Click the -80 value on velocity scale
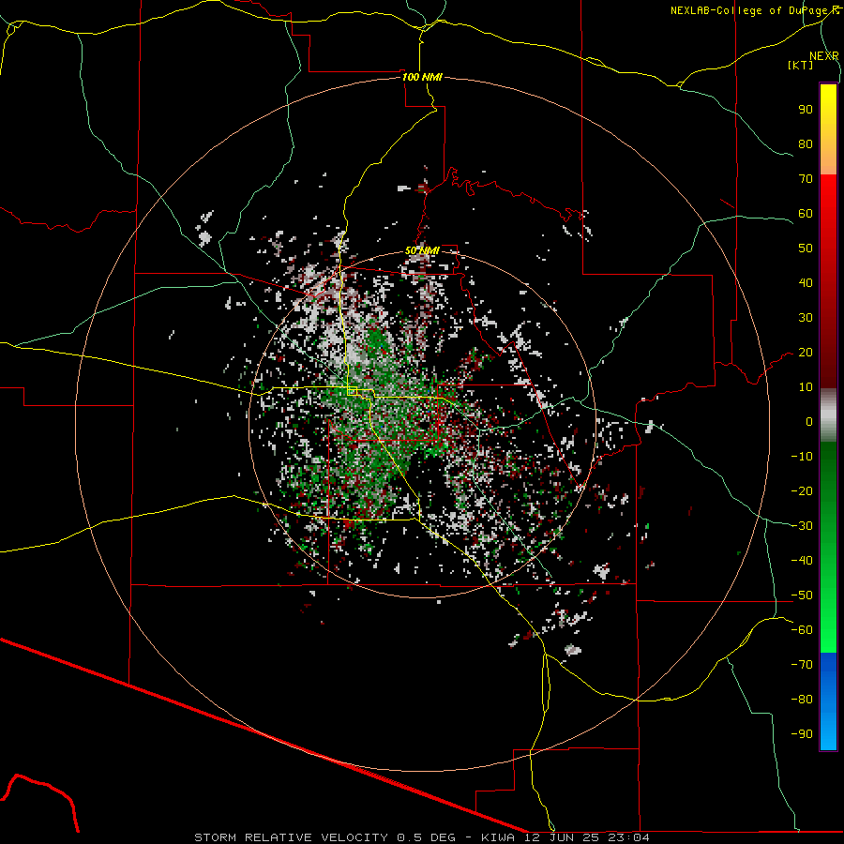Image resolution: width=844 pixels, height=844 pixels. [802, 700]
